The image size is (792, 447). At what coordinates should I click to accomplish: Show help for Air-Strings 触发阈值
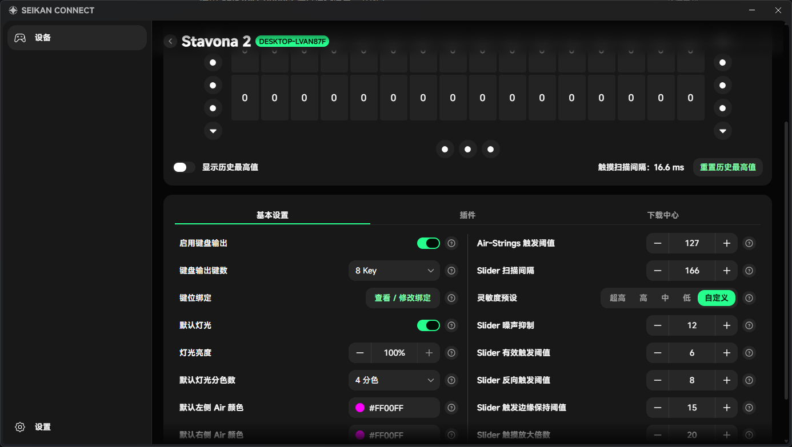749,243
